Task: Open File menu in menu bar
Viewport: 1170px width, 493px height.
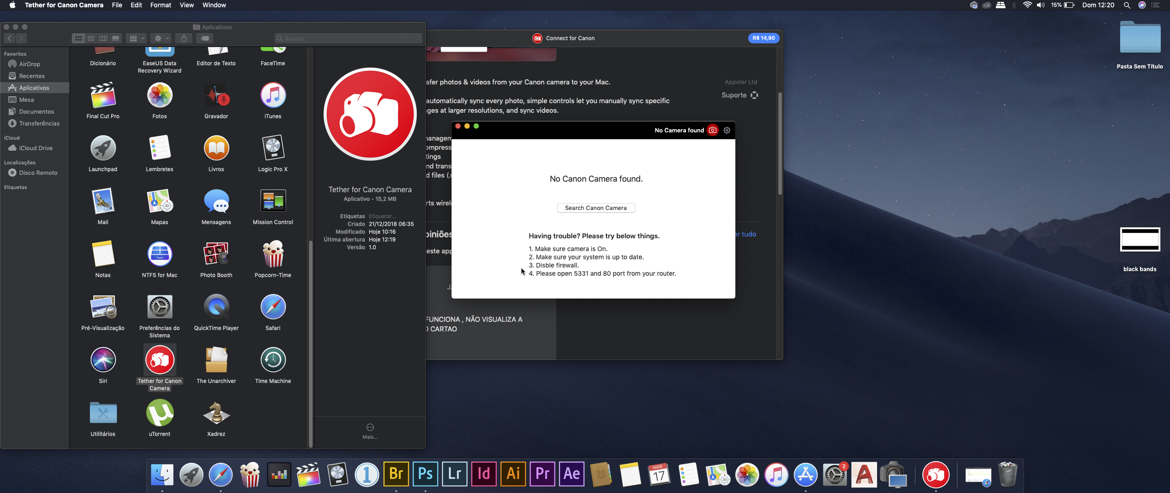Action: [117, 5]
